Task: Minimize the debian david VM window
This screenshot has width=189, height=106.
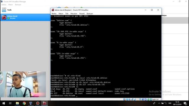Action: (x=146, y=10)
